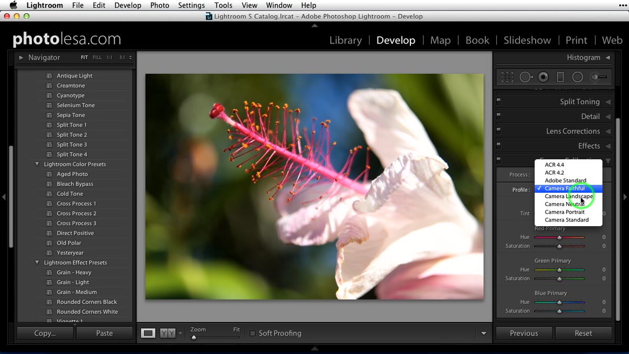Expand the Detail panel arrow
This screenshot has height=354, width=629.
pos(608,117)
